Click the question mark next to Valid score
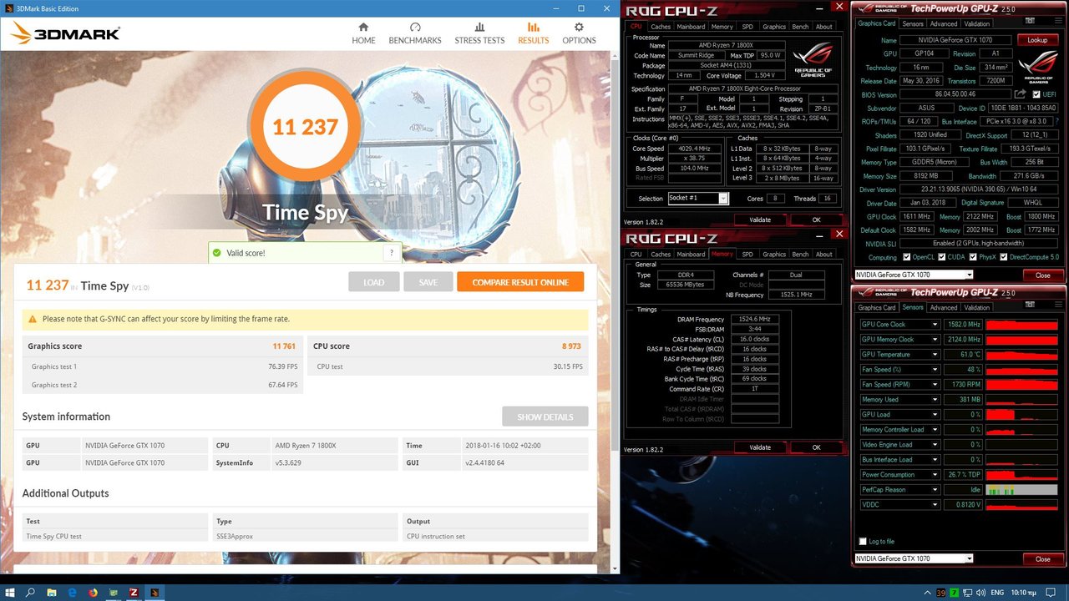The height and width of the screenshot is (601, 1069). [x=392, y=253]
